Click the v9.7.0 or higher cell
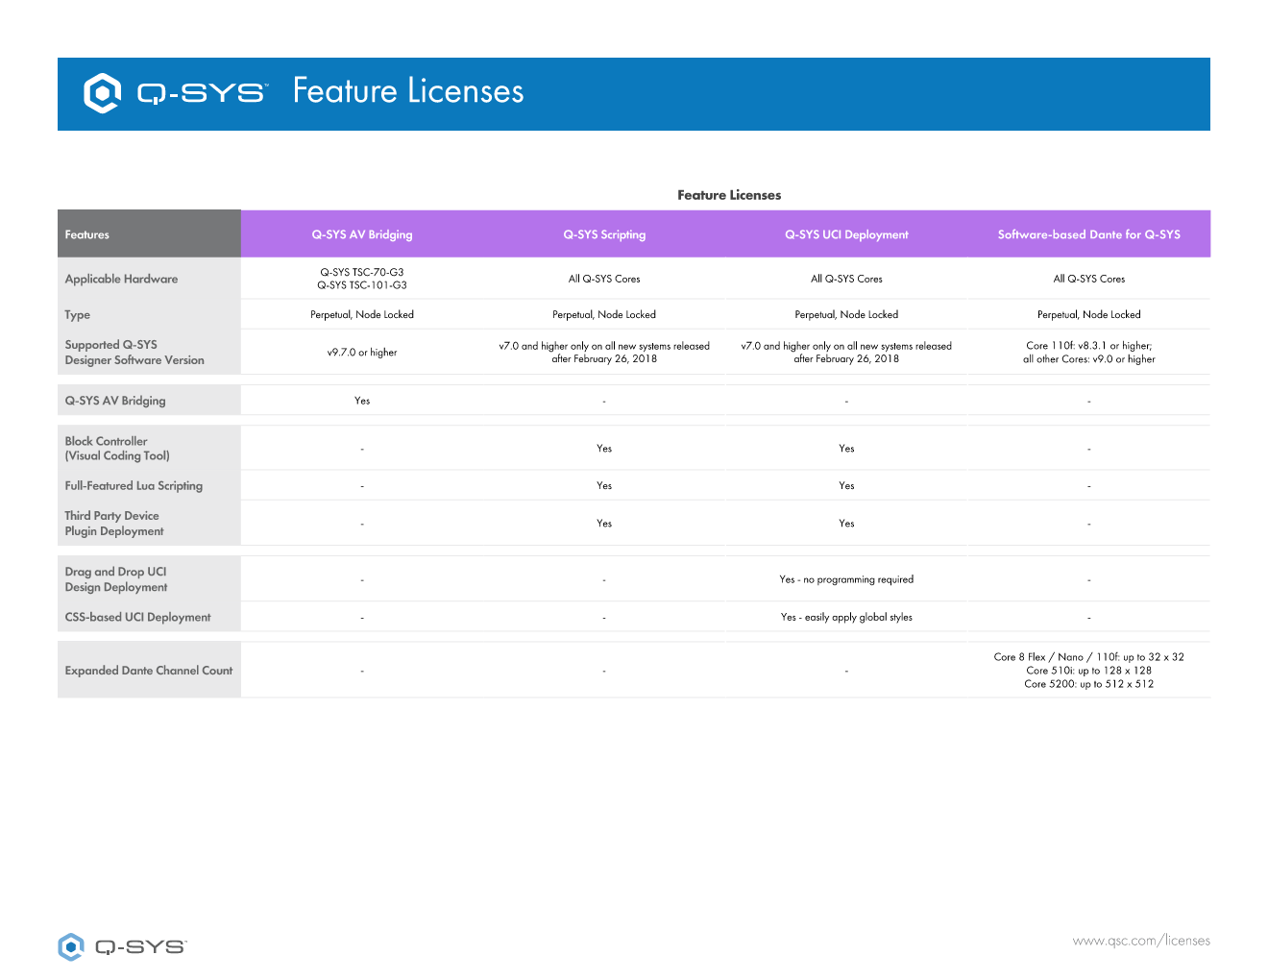 pyautogui.click(x=362, y=353)
